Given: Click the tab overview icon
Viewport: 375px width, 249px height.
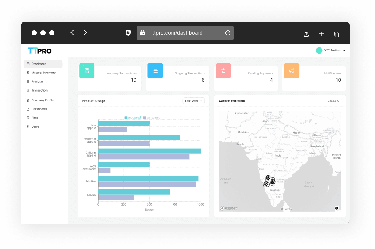Looking at the screenshot, I should coord(336,34).
